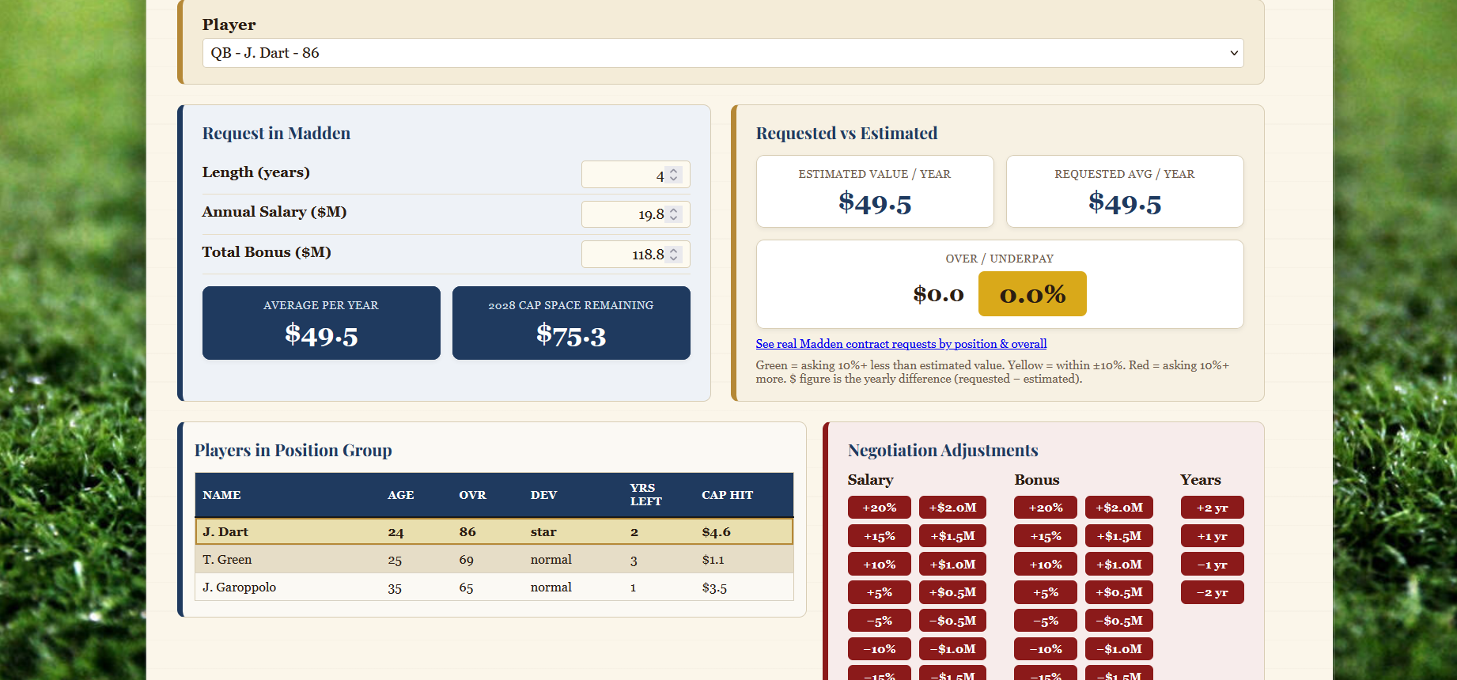
Task: Click the Bonus +10% adjustment button
Action: pyautogui.click(x=1046, y=565)
